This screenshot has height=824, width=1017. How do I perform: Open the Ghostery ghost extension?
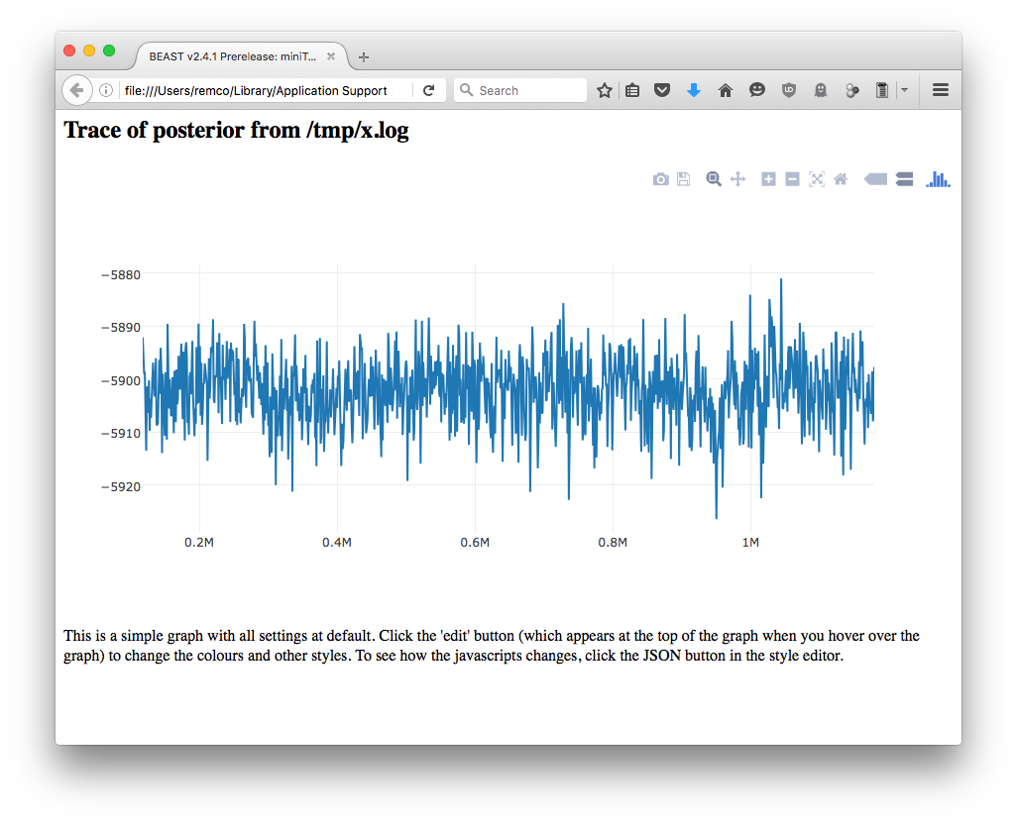821,91
